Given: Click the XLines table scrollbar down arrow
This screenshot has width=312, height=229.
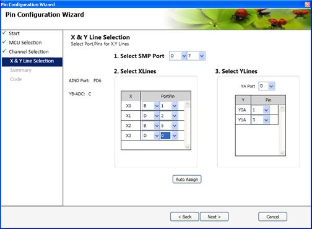Looking at the screenshot, I should (x=188, y=147).
